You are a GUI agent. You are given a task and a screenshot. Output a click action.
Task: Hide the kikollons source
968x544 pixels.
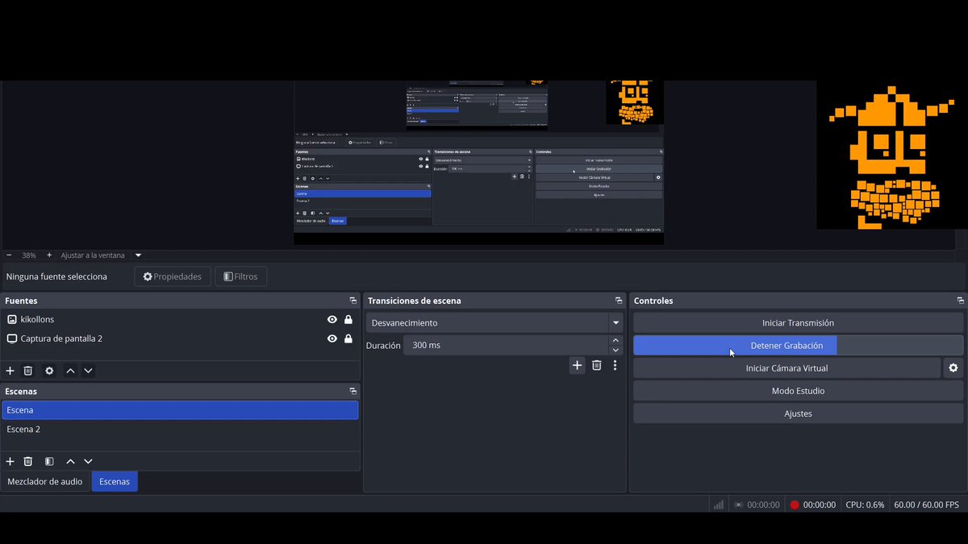pos(332,320)
